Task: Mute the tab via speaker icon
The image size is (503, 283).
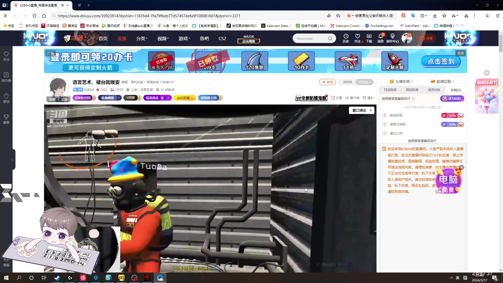Action: click(62, 5)
